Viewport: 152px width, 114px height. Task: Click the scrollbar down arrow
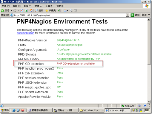[x=149, y=102]
